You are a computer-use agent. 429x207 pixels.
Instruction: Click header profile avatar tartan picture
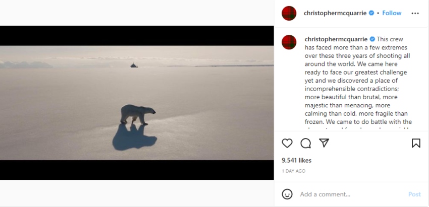pos(289,13)
